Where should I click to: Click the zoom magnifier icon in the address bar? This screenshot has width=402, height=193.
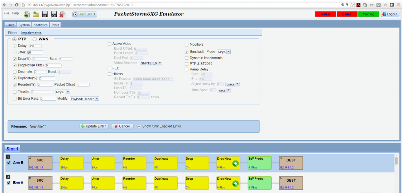click(x=343, y=5)
